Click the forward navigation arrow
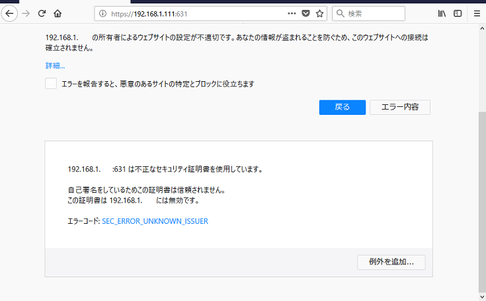This screenshot has height=301, width=486. 26,14
